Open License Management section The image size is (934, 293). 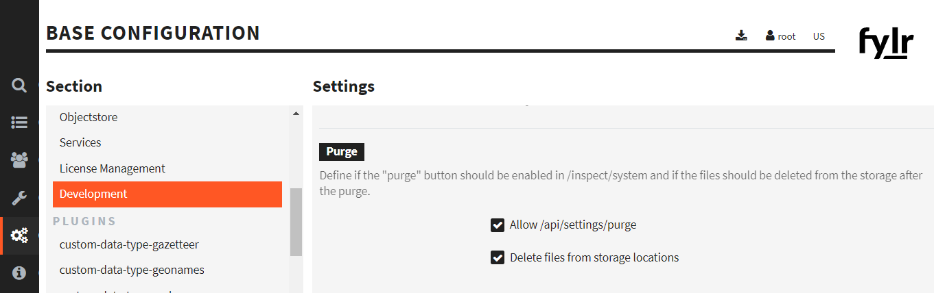(x=113, y=168)
